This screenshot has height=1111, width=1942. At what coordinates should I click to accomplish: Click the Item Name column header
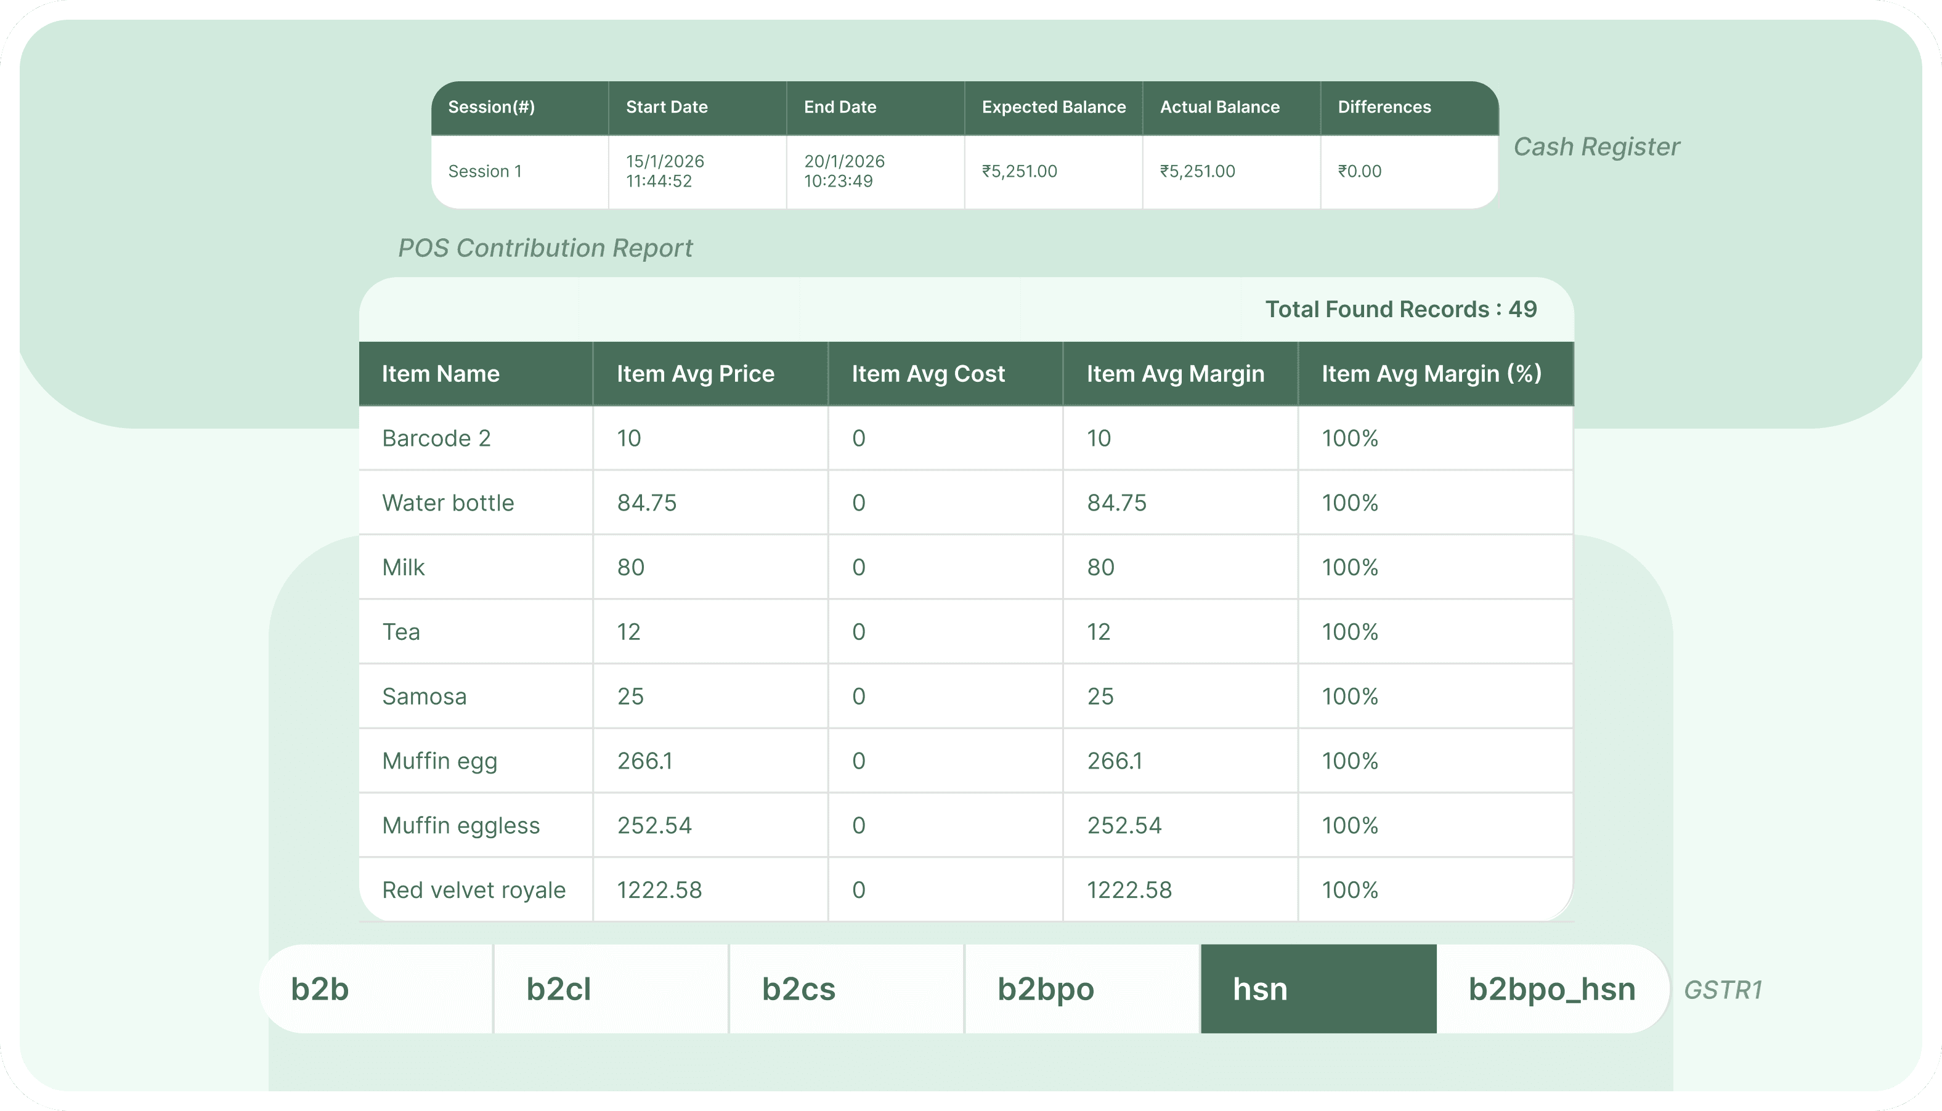pyautogui.click(x=441, y=374)
